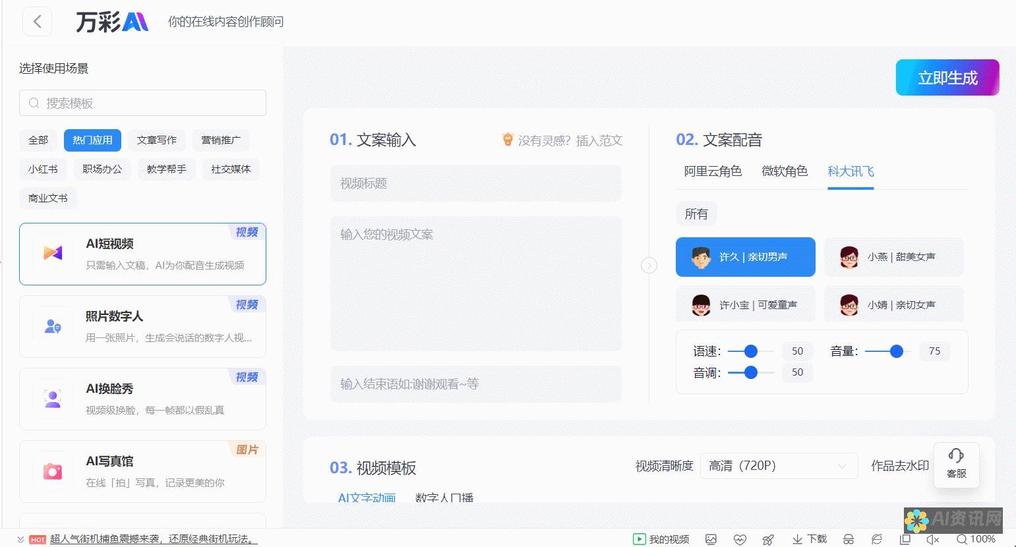This screenshot has width=1016, height=547.
Task: Click the 小燕 voice avatar
Action: click(849, 257)
